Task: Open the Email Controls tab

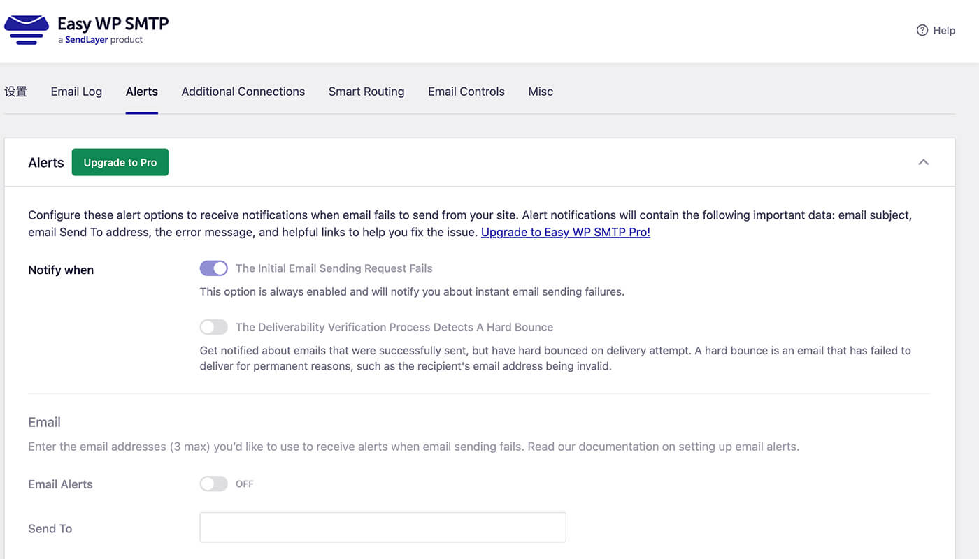Action: pyautogui.click(x=466, y=92)
